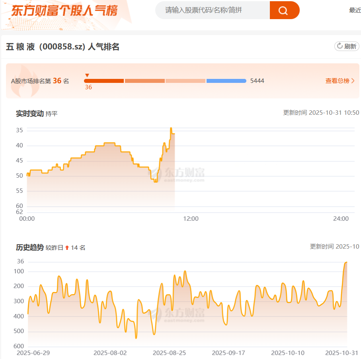Click the 2025-06-29 date on history axis
This screenshot has height=359, width=361.
(x=33, y=353)
